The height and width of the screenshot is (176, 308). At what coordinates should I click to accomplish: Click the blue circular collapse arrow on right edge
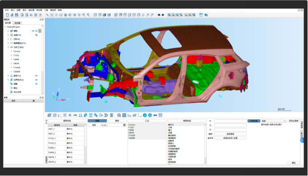(x=302, y=140)
